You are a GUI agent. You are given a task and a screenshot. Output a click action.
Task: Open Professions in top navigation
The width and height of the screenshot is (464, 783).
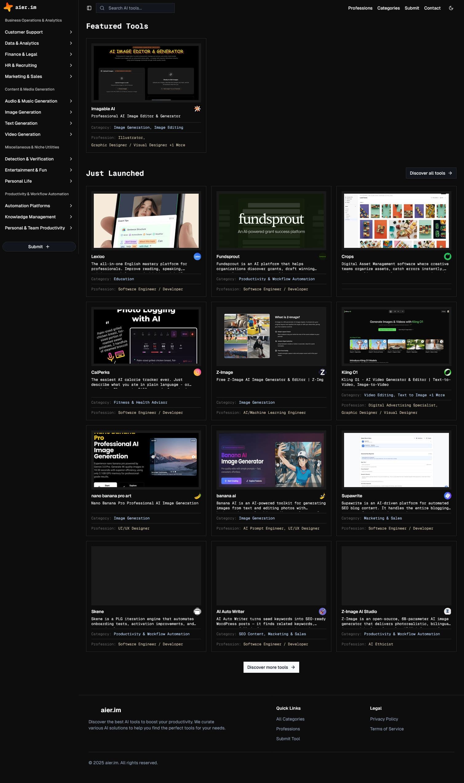[360, 8]
